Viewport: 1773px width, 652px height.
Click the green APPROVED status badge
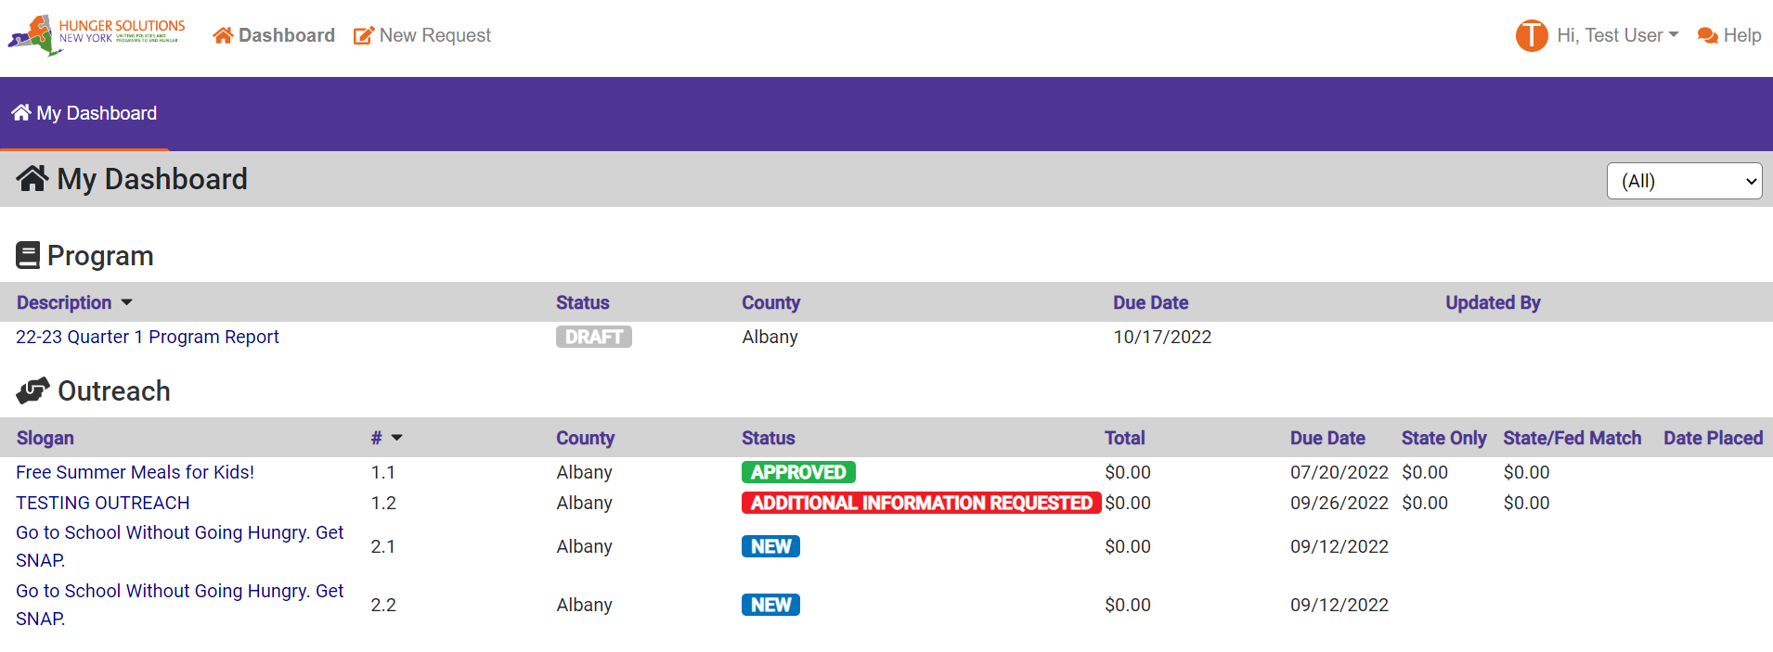pos(798,472)
